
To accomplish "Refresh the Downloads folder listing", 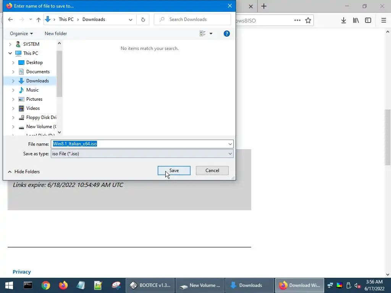I will pyautogui.click(x=143, y=19).
